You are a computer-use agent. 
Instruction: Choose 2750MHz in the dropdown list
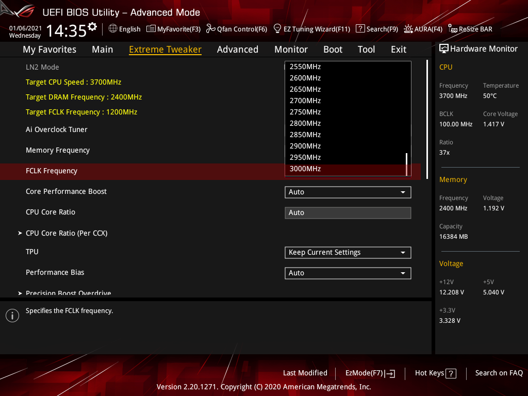(x=345, y=112)
